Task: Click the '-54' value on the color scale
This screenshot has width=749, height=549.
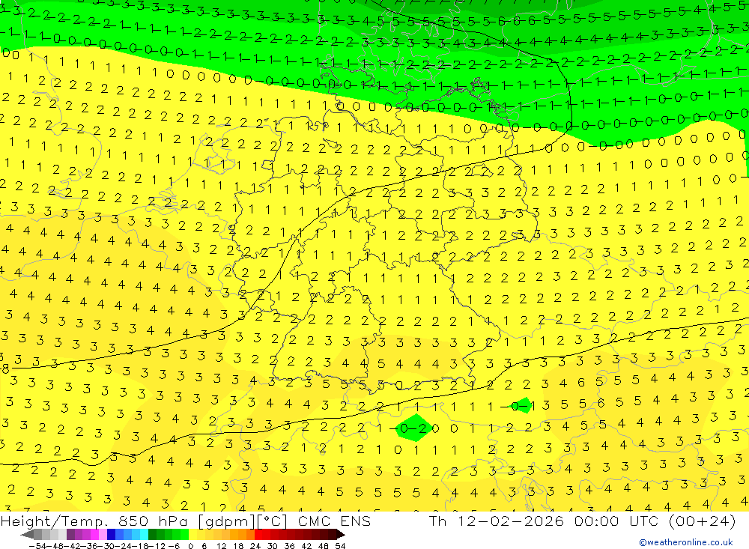Action: [37, 546]
